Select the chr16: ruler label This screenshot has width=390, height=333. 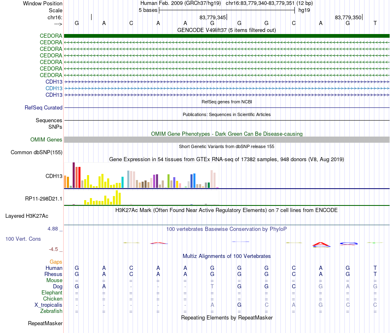pos(55,17)
